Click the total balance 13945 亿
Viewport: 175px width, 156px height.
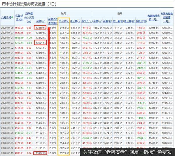154,28
